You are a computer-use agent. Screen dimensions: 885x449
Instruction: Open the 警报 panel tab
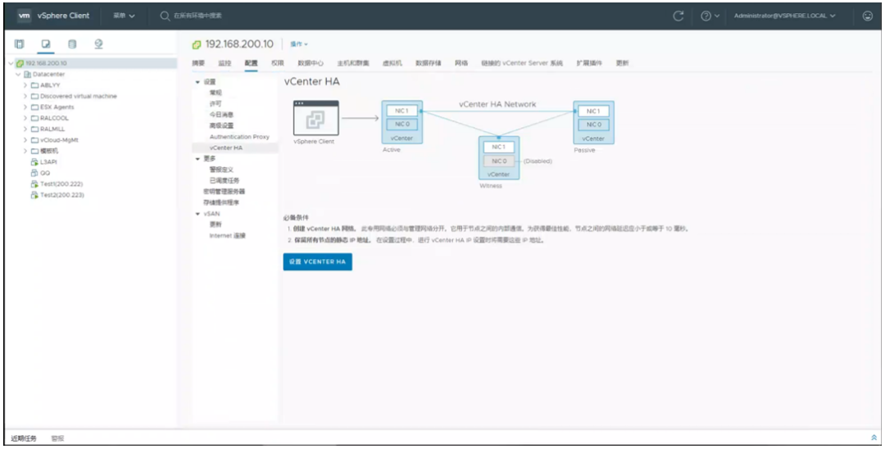(57, 438)
